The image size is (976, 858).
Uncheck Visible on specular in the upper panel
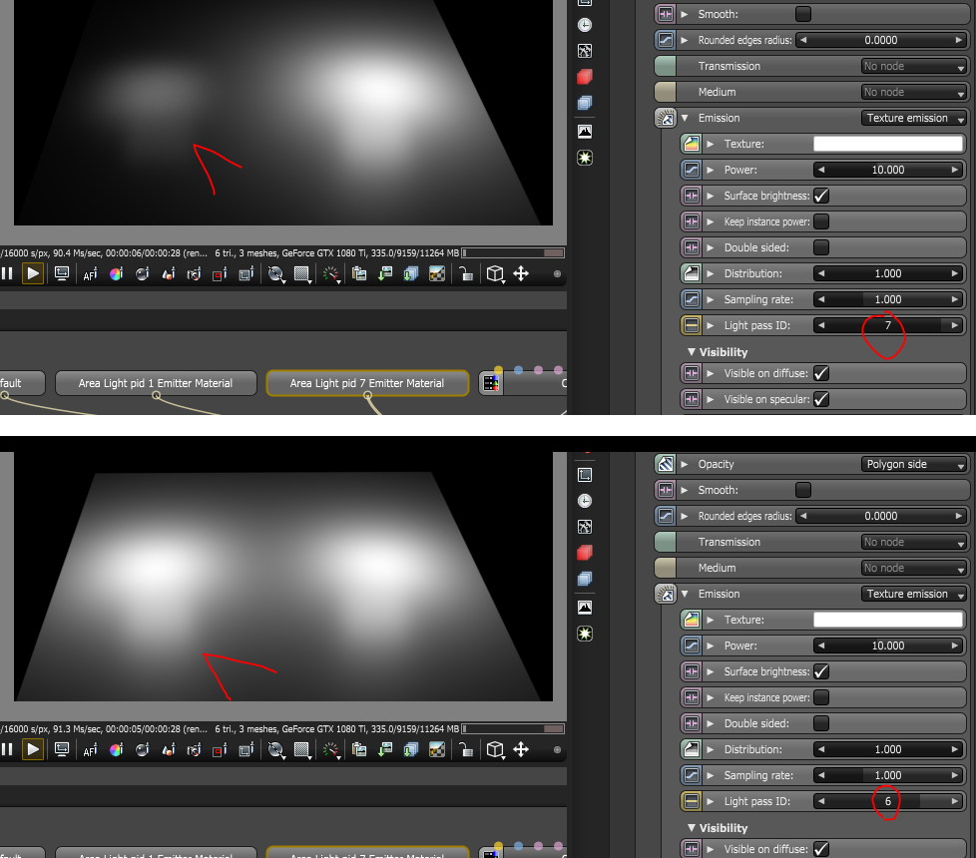(x=821, y=399)
